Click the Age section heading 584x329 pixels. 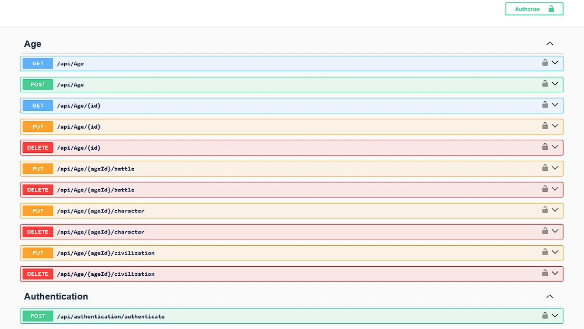point(33,44)
